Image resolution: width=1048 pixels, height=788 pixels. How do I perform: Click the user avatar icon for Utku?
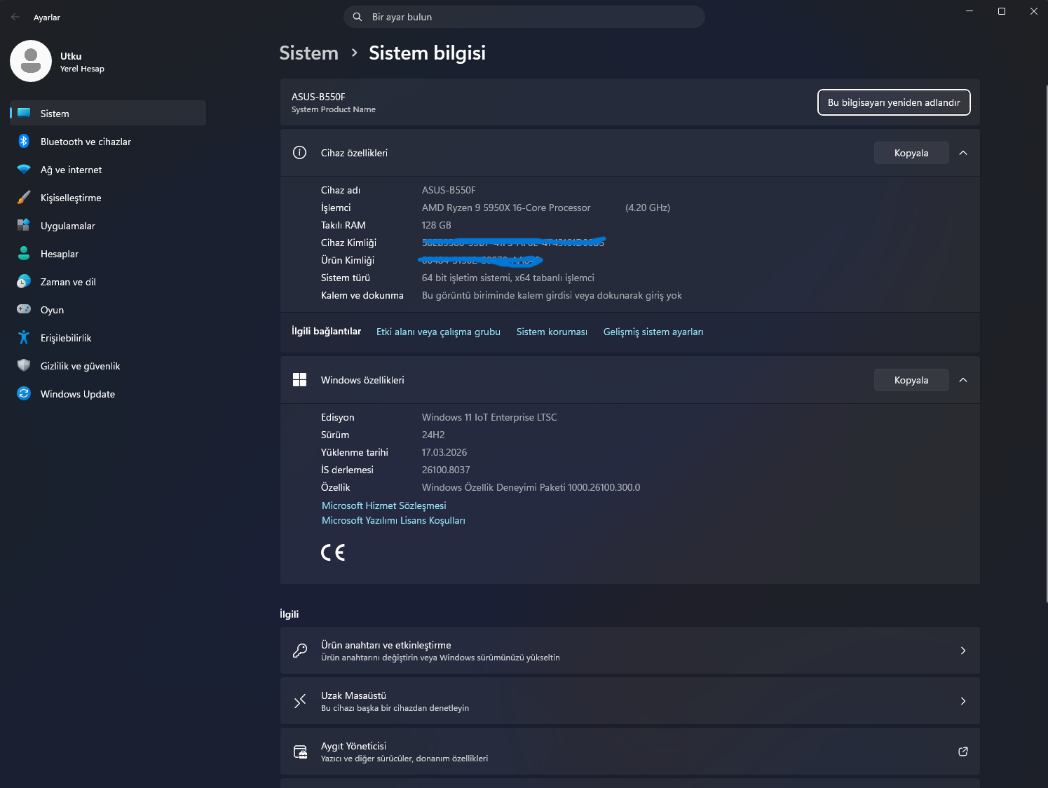(x=31, y=61)
